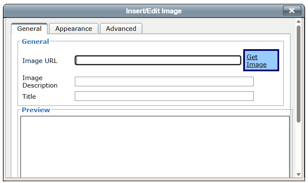This screenshot has width=308, height=183.
Task: Click the Insert/Edit Image title bar text
Action: (x=154, y=11)
